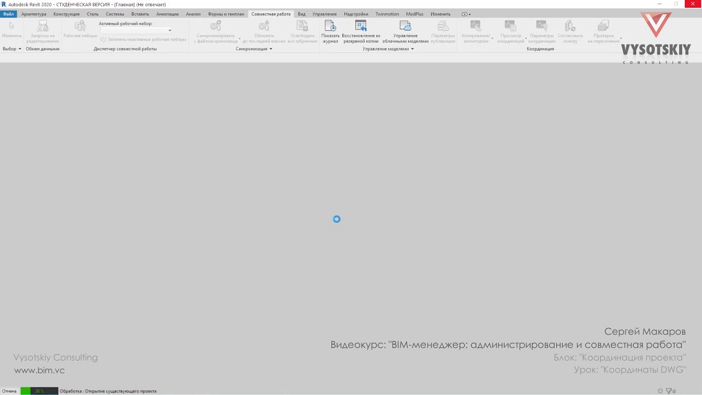Open the Надстройки ribbon tab
The height and width of the screenshot is (395, 702).
click(x=356, y=14)
